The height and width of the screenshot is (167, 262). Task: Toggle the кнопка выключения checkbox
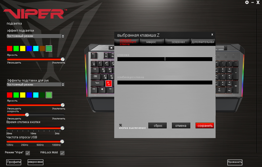tap(120, 125)
